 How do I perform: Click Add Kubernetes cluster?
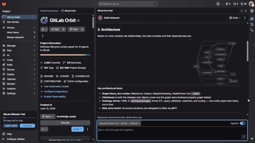click(55, 86)
